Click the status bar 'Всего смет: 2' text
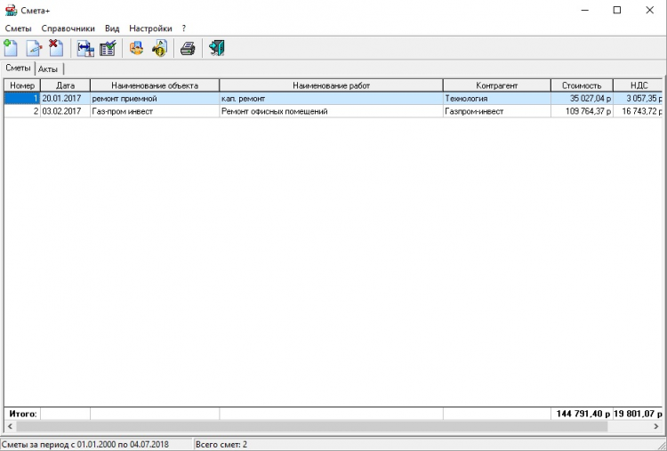The width and height of the screenshot is (667, 451). [221, 444]
